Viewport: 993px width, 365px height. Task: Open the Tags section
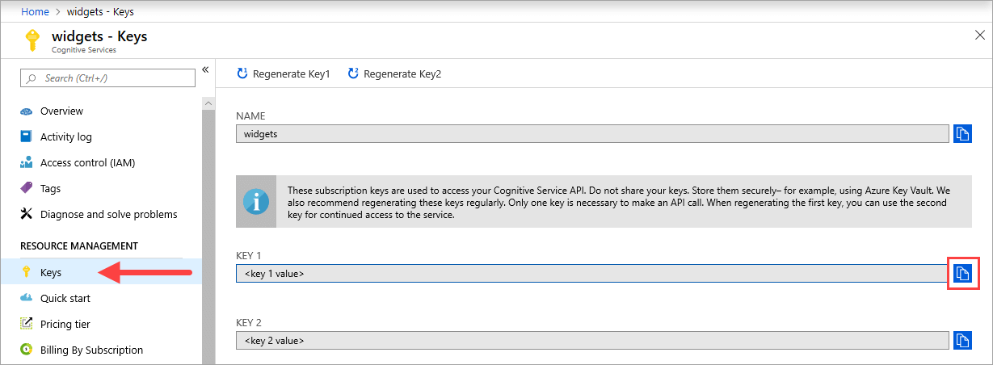[x=50, y=189]
